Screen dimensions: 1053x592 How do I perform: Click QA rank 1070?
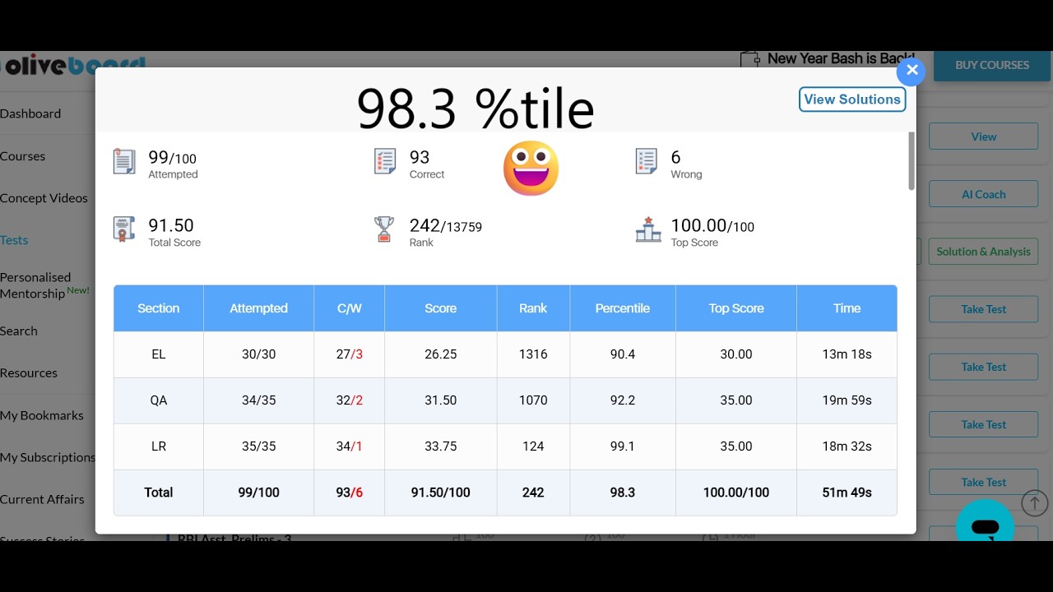[x=533, y=400]
